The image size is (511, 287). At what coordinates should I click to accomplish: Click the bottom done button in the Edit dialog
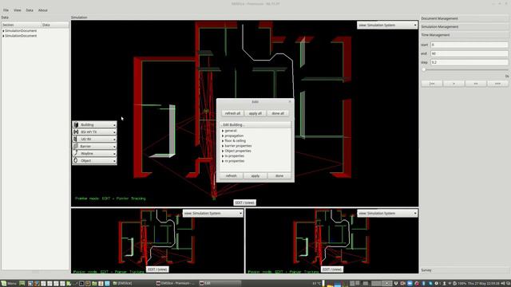point(279,175)
